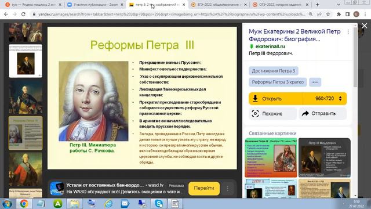Open Internet Explorer from the taskbar
Image resolution: width=371 pixels, height=209 pixels.
click(x=108, y=204)
